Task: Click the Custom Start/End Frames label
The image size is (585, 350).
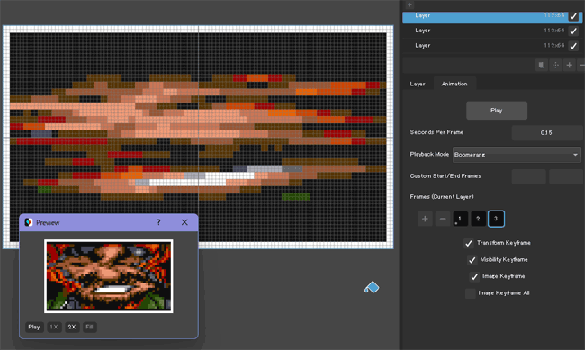Action: point(445,175)
